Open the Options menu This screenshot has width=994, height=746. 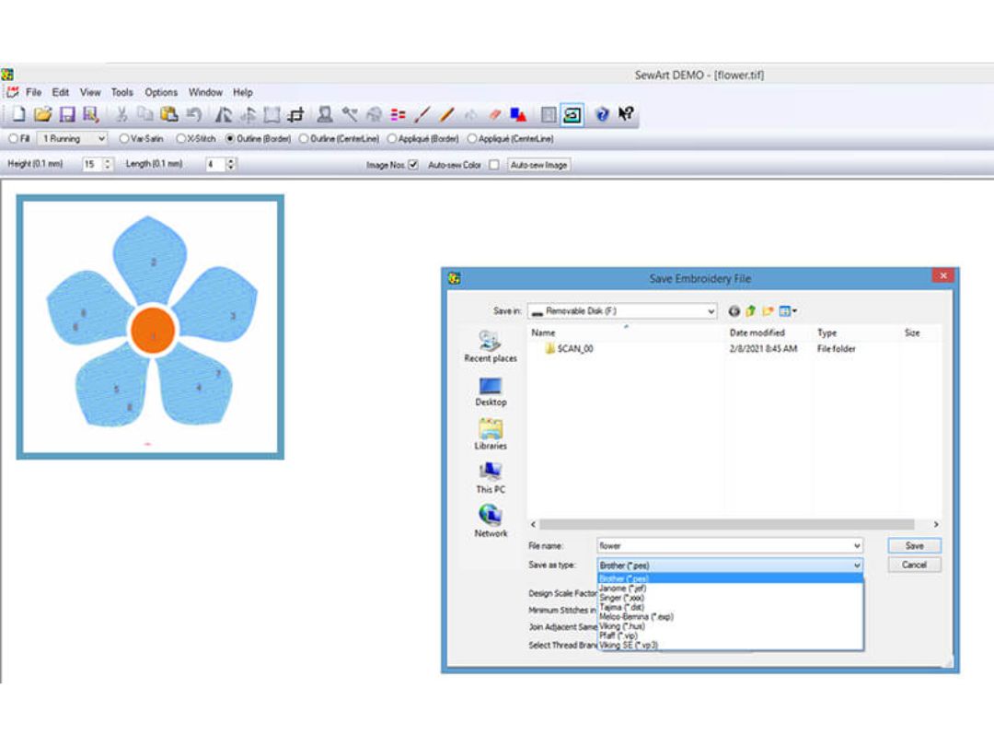pos(161,92)
